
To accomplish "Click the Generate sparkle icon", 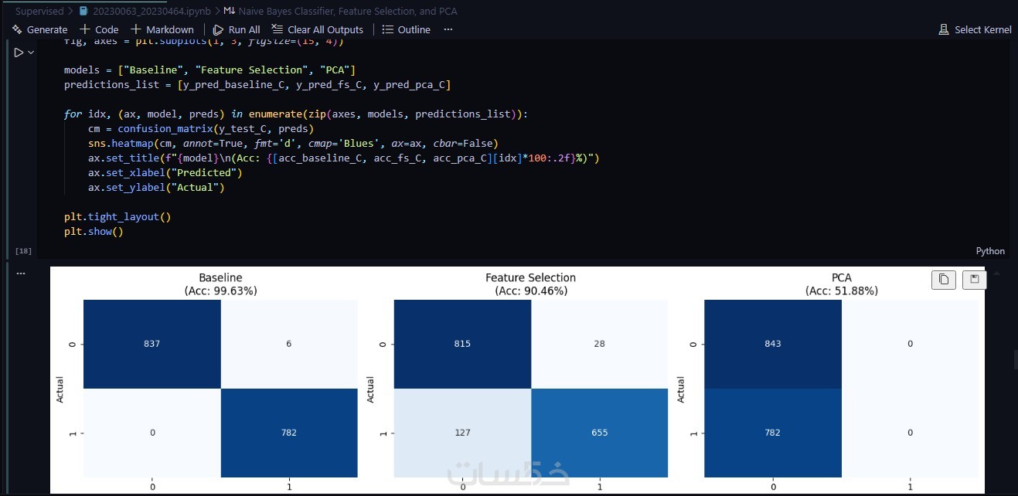I will pos(17,29).
